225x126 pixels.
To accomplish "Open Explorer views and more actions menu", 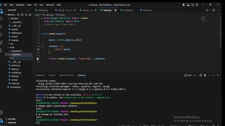I will pos(28,10).
